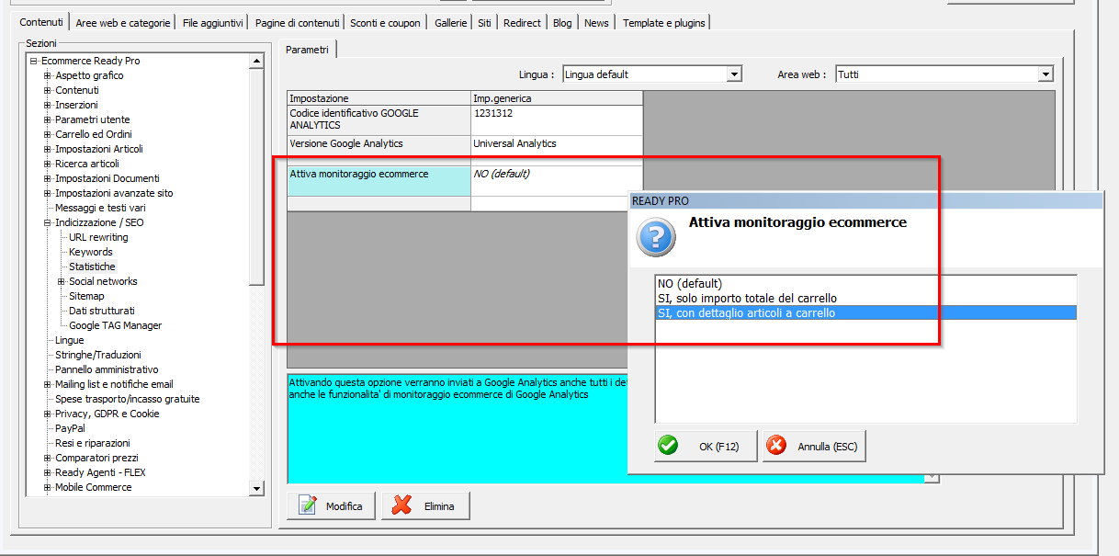
Task: Select the Parametri tab
Action: (x=307, y=50)
